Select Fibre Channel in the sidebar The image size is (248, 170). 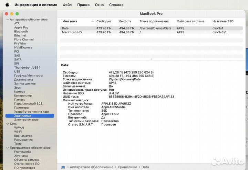[x=24, y=39]
